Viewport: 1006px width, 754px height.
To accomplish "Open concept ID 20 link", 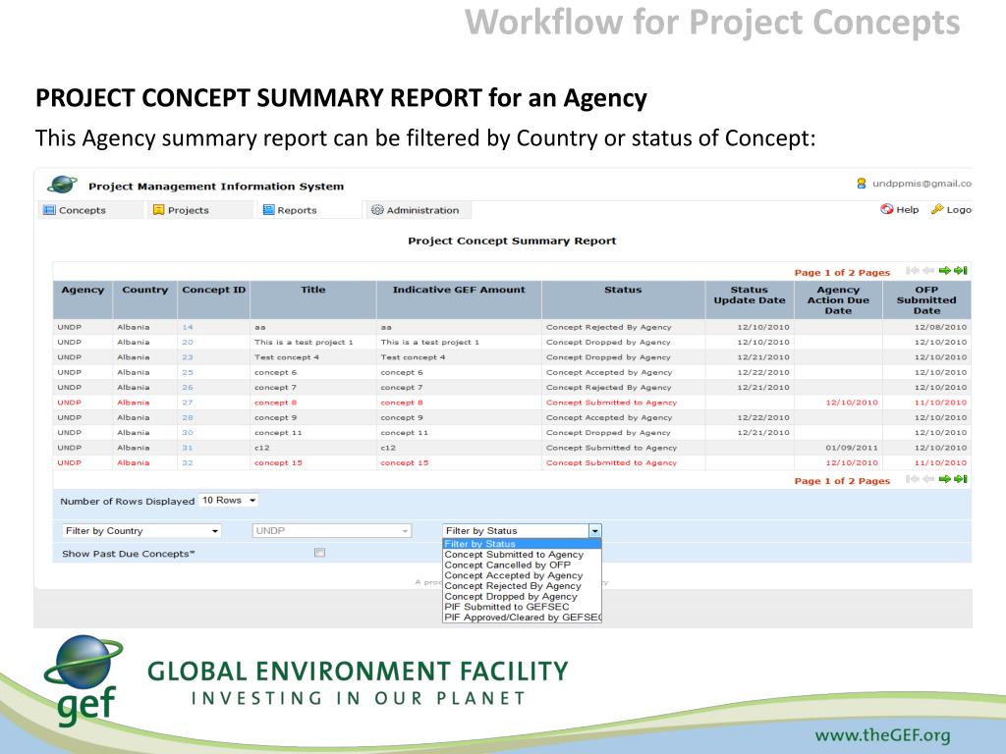I will 188,343.
